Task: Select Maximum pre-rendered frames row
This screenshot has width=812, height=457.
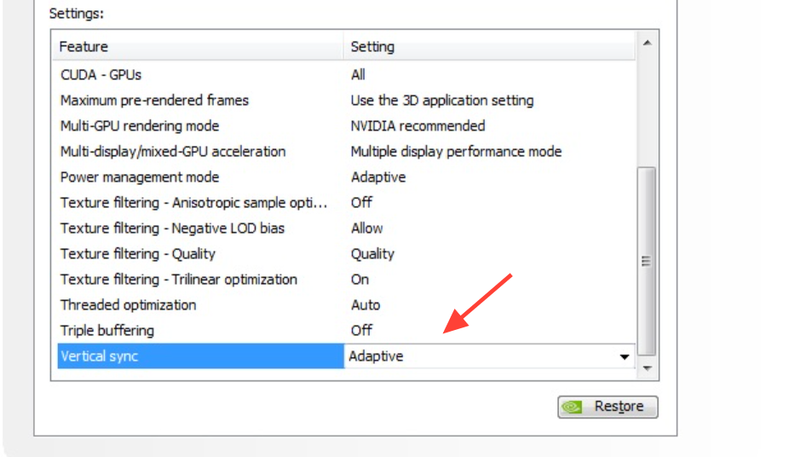Action: [346, 100]
